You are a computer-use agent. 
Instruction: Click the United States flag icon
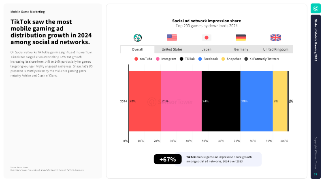click(x=172, y=38)
